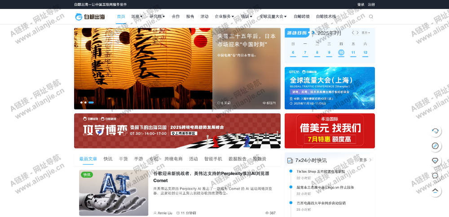The height and width of the screenshot is (217, 449).
Task: Open the 报告 navigation item
Action: (x=190, y=17)
